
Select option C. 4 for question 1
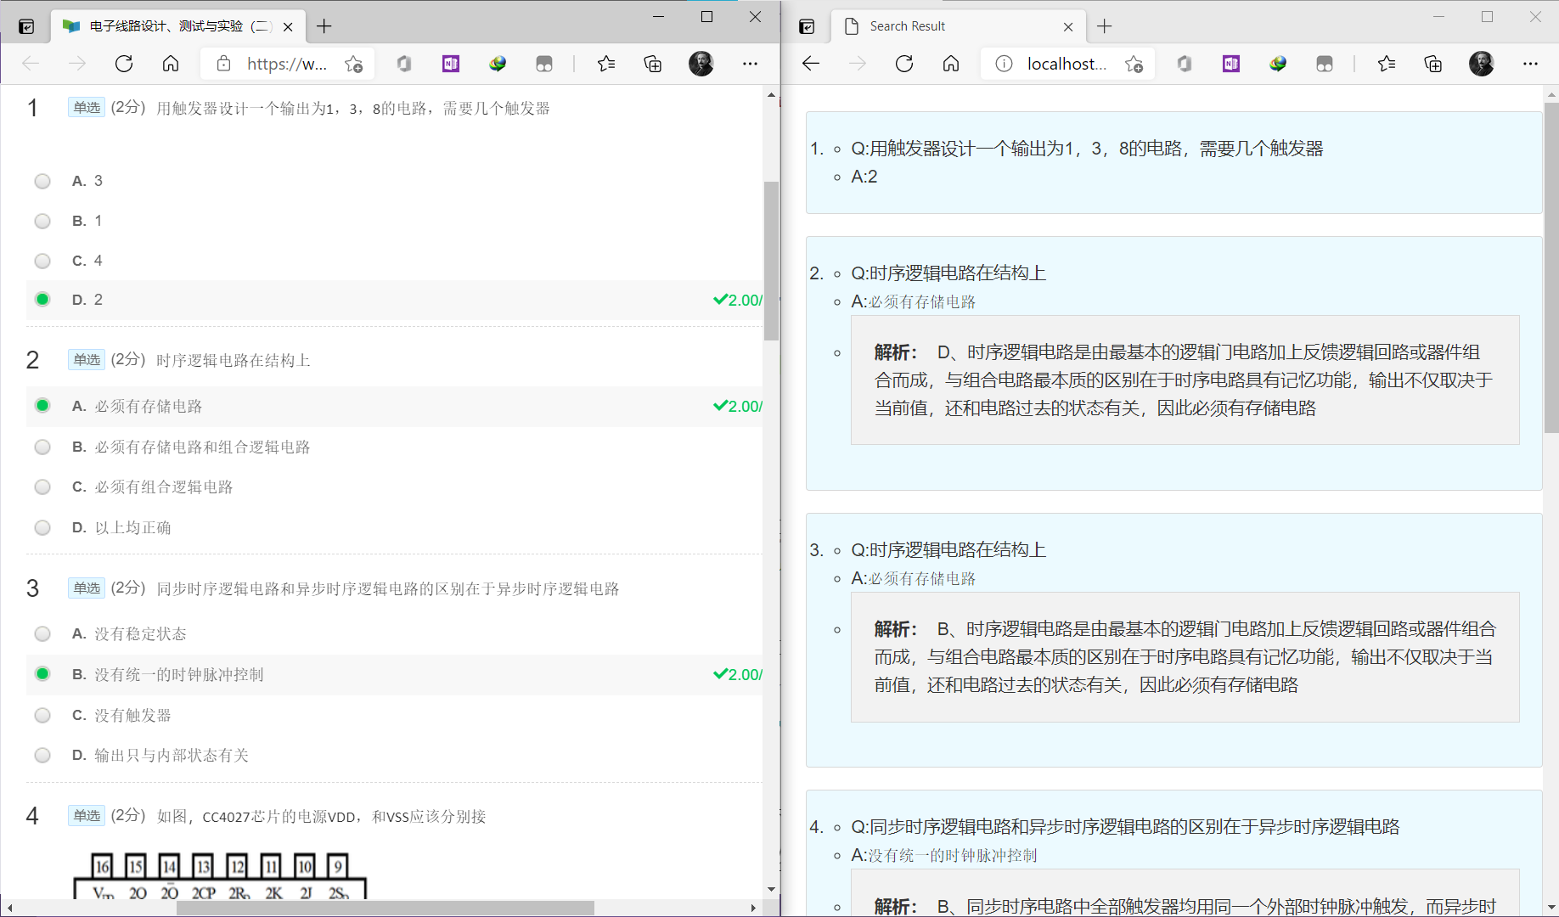coord(42,261)
